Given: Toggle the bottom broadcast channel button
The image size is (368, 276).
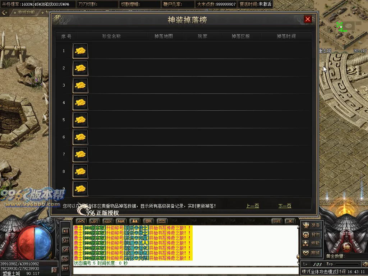Looking at the screenshot, I should point(65,268).
